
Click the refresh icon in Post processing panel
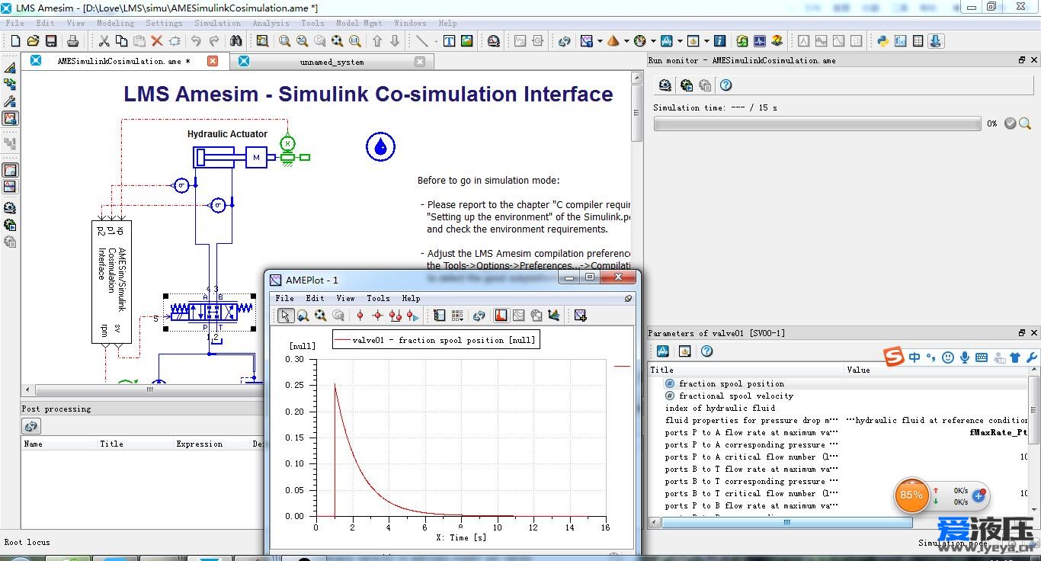31,426
